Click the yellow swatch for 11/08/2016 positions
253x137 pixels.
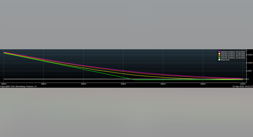point(219,54)
